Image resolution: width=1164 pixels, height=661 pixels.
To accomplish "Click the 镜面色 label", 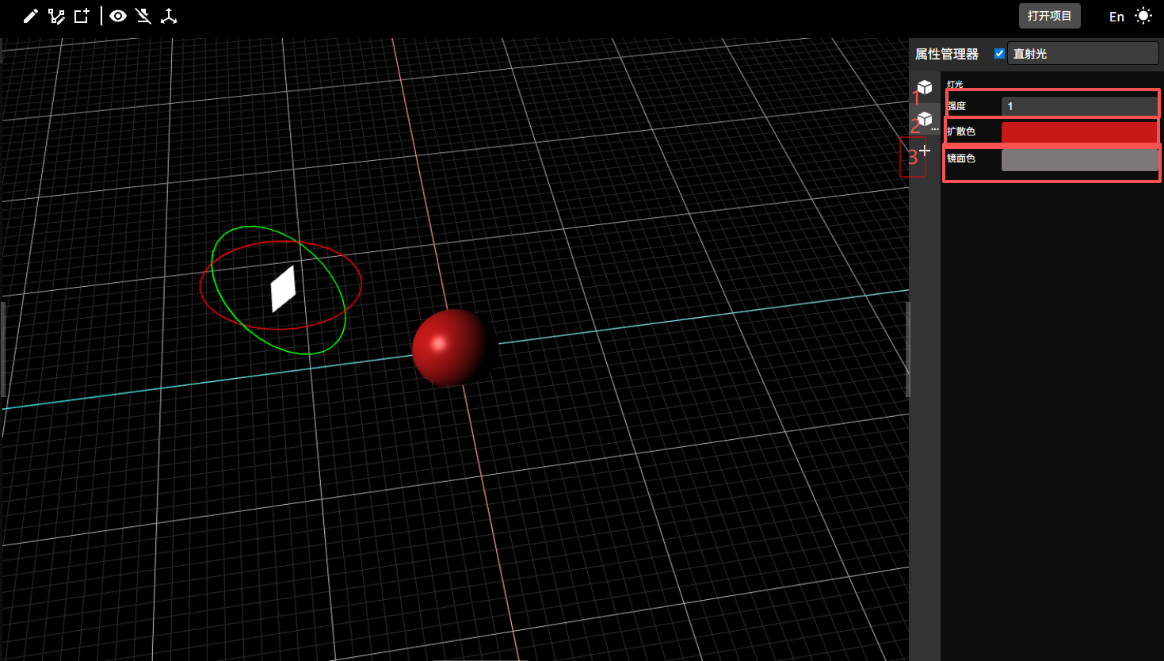I will coord(961,159).
